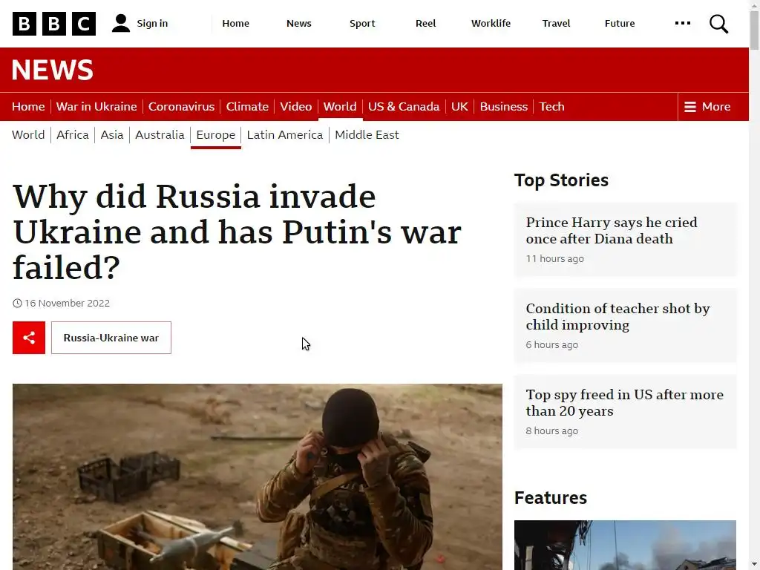760x570 pixels.
Task: Click the red share icon button
Action: click(29, 338)
